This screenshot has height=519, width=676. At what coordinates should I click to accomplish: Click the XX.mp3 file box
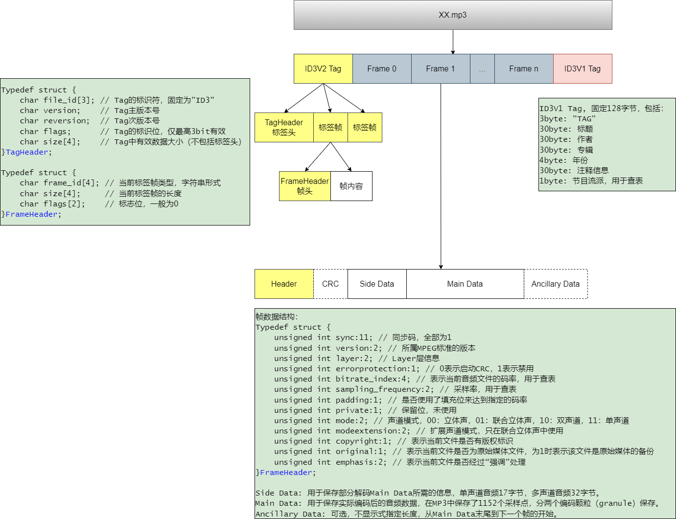[x=452, y=15]
